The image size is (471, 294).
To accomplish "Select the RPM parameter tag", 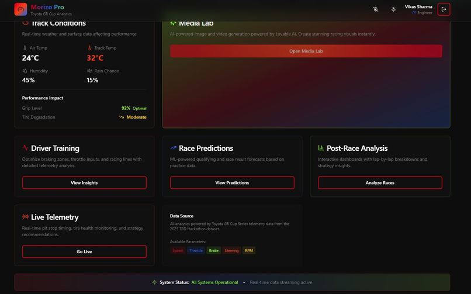I will tap(249, 251).
